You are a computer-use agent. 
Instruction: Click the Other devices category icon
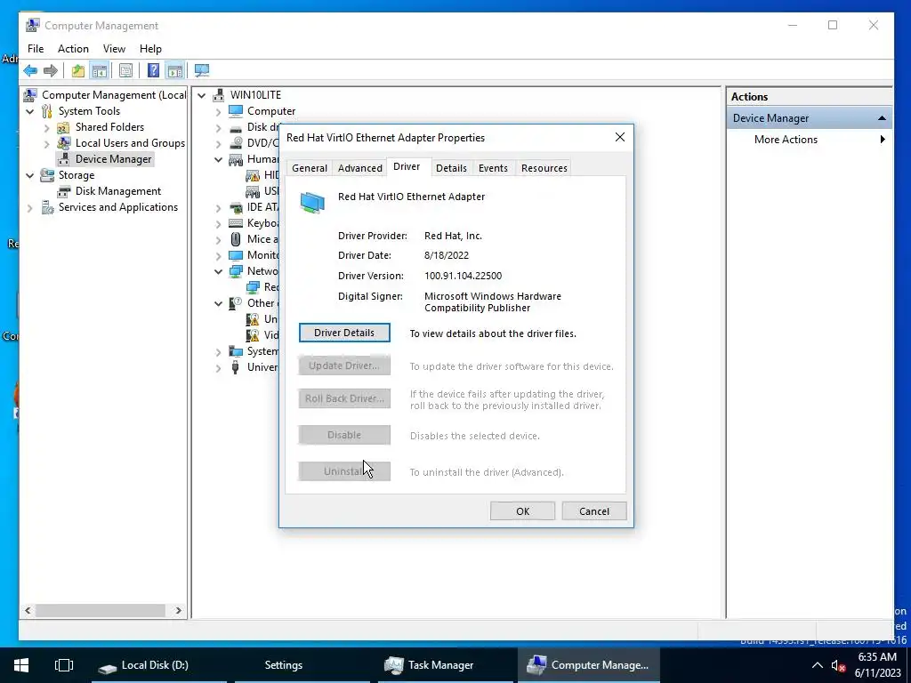tap(235, 303)
